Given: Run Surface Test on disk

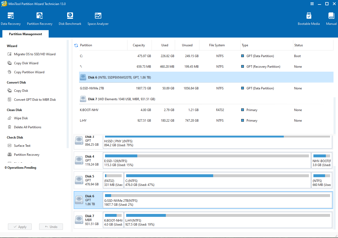Looking at the screenshot, I should pyautogui.click(x=22, y=146).
